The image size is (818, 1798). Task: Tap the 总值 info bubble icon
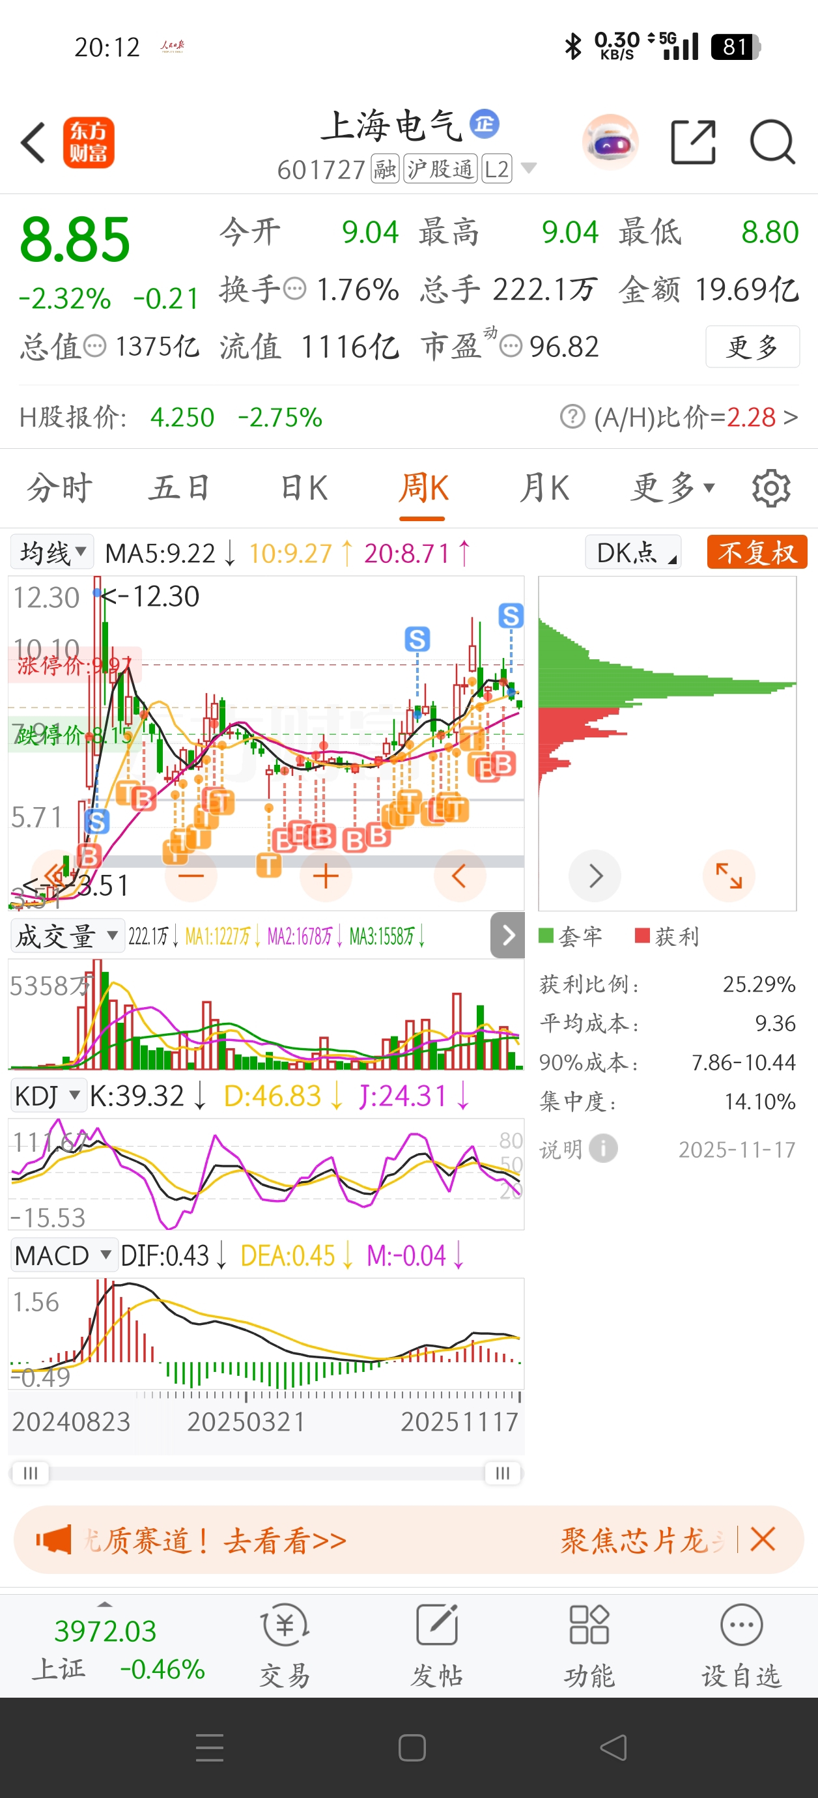95,346
